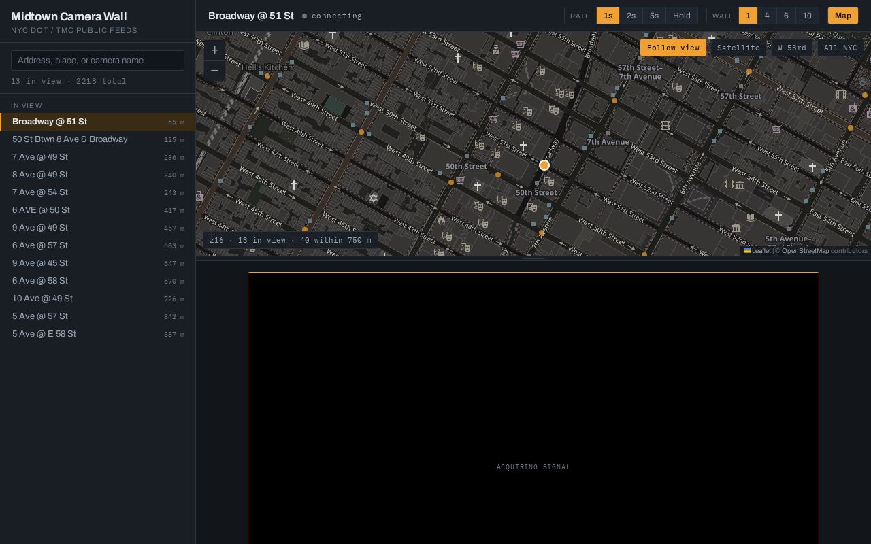Choose 7 Ave @ 54 St camera
The width and height of the screenshot is (871, 544).
[98, 192]
